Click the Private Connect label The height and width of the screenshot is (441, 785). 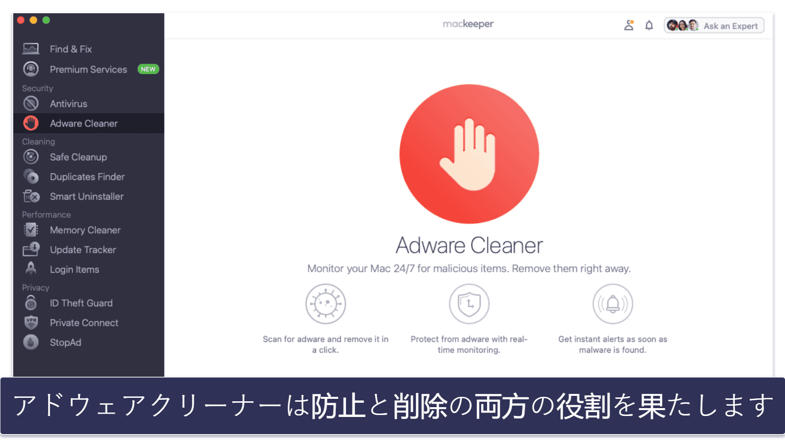pos(84,323)
